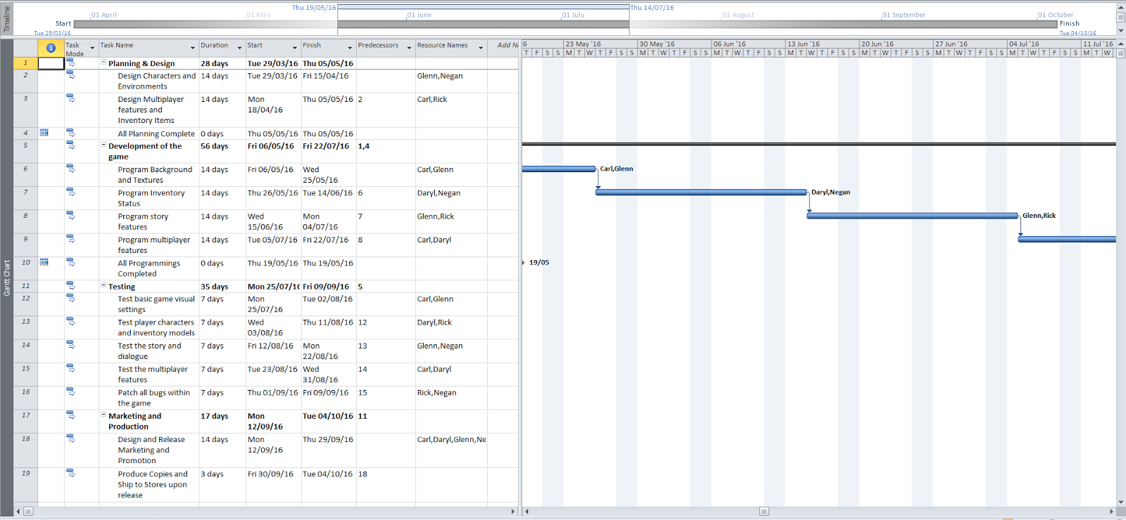The image size is (1126, 520).
Task: Click task mode icon for Program story features
Action: click(70, 216)
